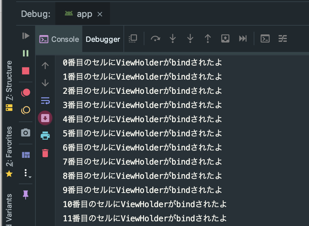Pin the debug tab
Image resolution: width=309 pixels, height=226 pixels.
(x=26, y=195)
